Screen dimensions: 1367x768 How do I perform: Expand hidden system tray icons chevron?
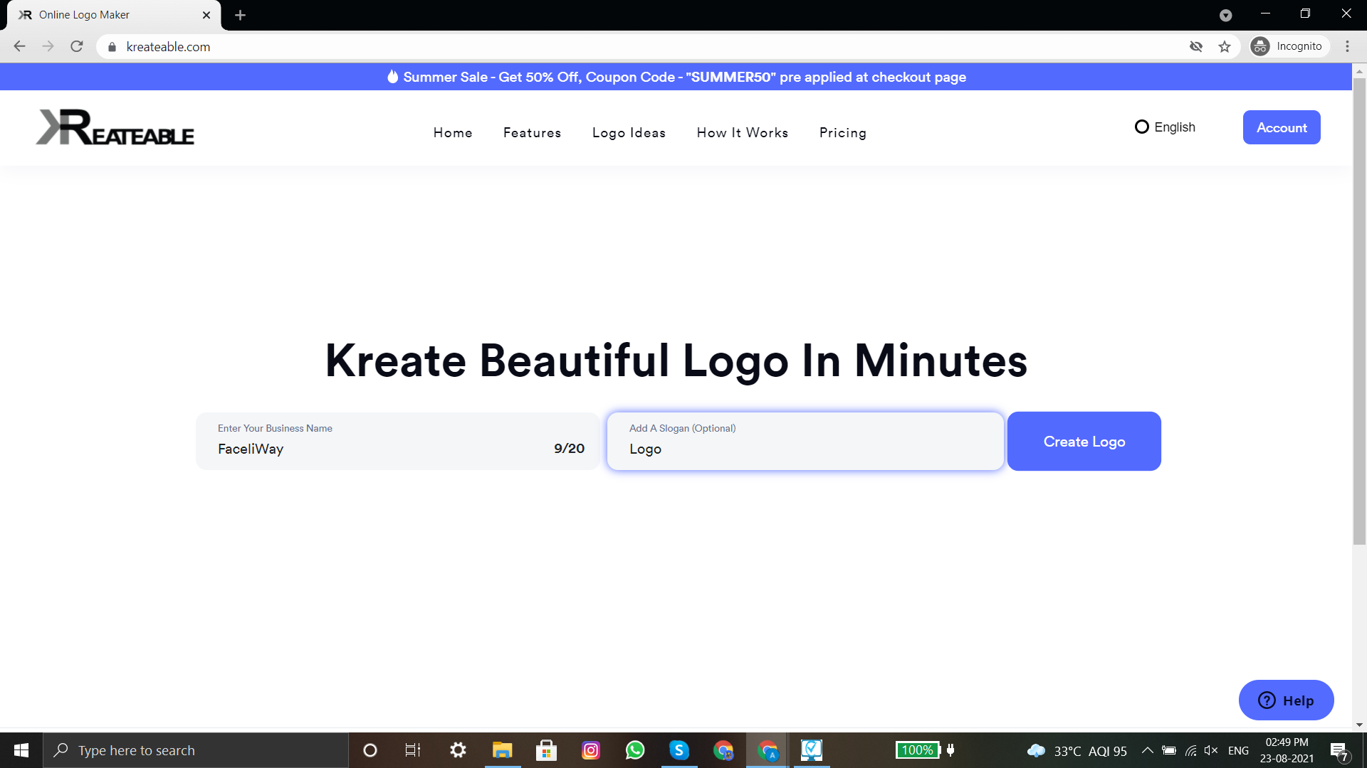1147,750
